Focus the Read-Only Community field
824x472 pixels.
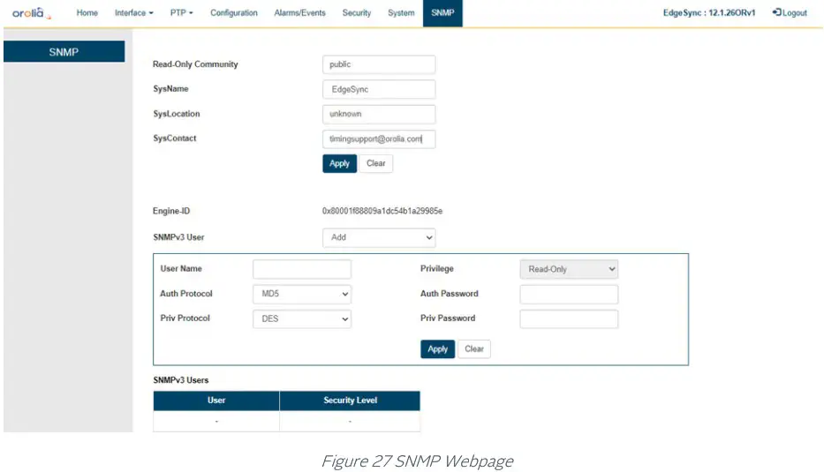click(x=379, y=64)
